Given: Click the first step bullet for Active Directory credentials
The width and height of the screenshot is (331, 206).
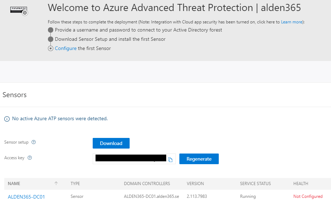Looking at the screenshot, I should click(x=50, y=30).
